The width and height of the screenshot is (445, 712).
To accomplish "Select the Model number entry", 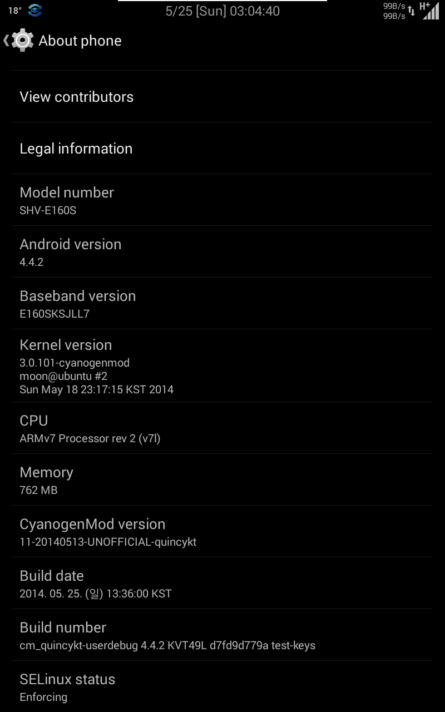I will point(222,200).
